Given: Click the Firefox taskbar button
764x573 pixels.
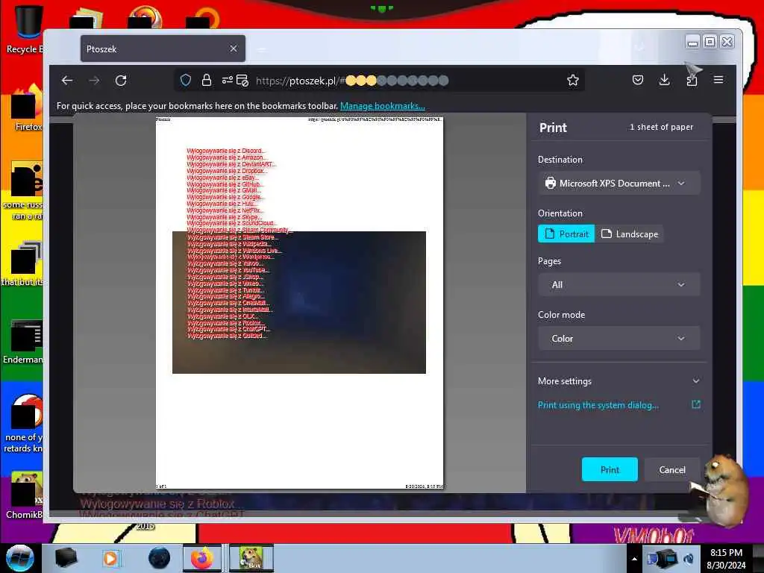Looking at the screenshot, I should pos(202,558).
